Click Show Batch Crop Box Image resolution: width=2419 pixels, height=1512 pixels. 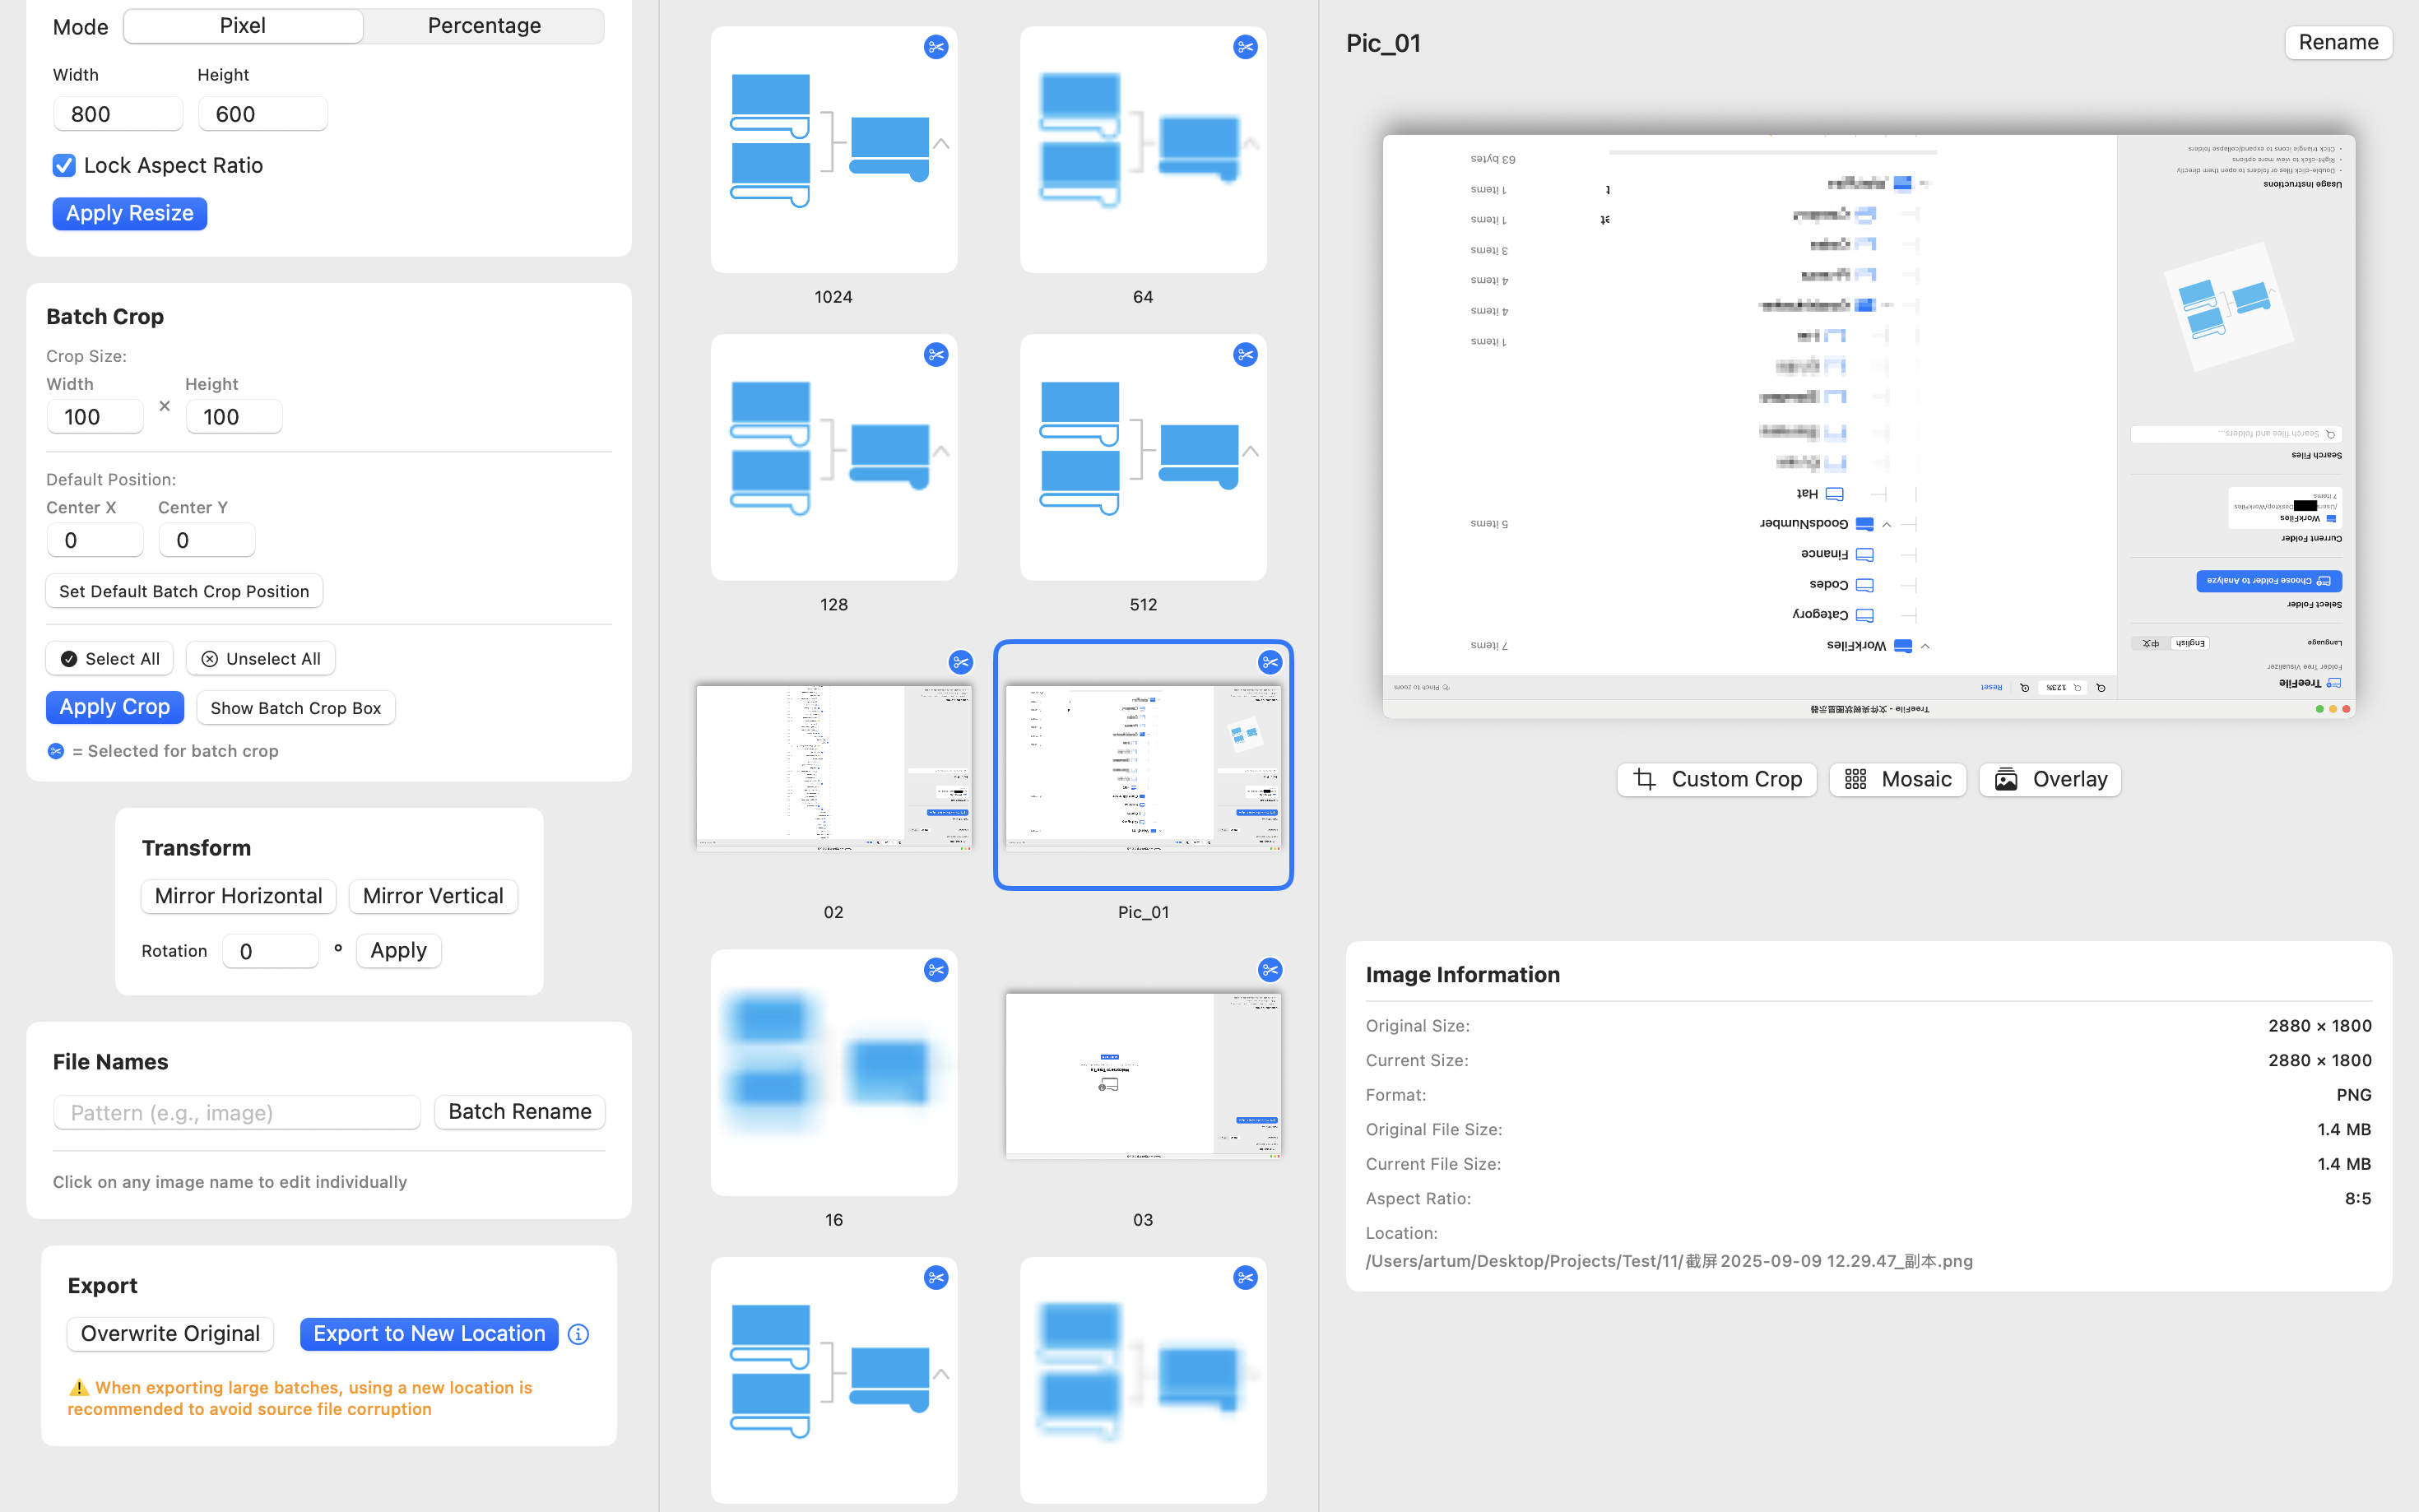(x=295, y=708)
